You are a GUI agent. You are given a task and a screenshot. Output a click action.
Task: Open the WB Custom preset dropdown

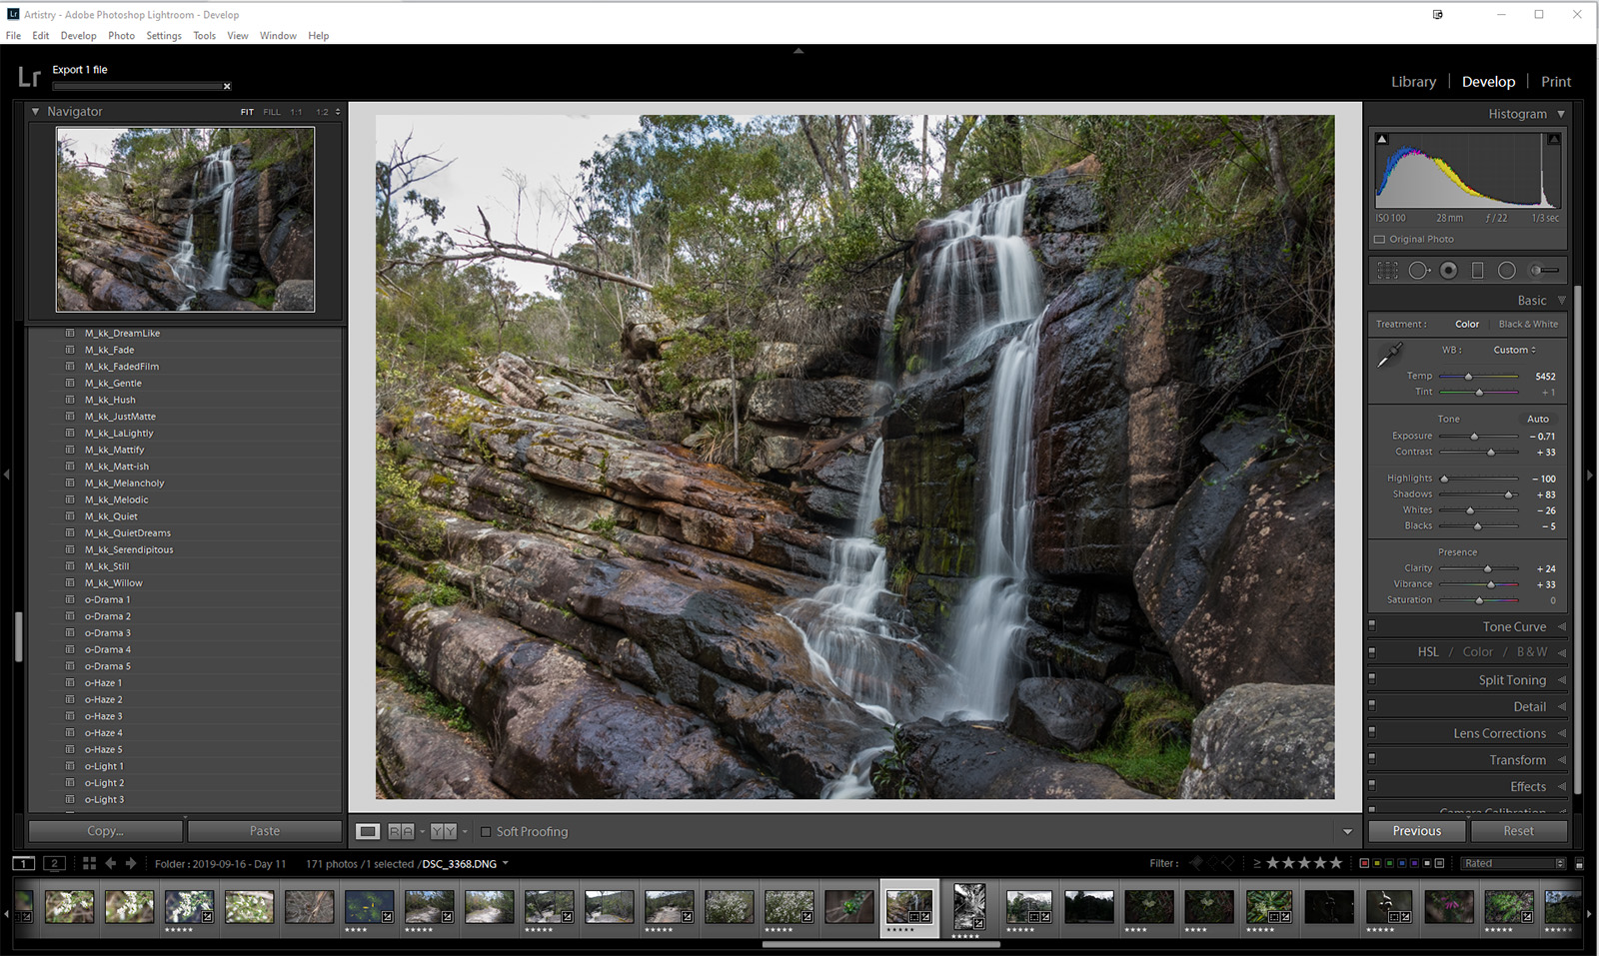pyautogui.click(x=1514, y=350)
